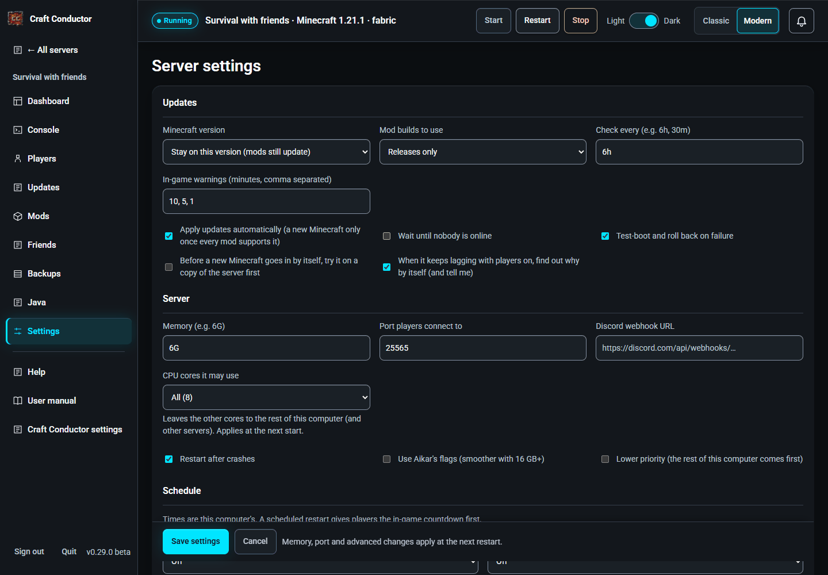828x575 pixels.
Task: Click Cancel to discard changes
Action: (x=255, y=542)
